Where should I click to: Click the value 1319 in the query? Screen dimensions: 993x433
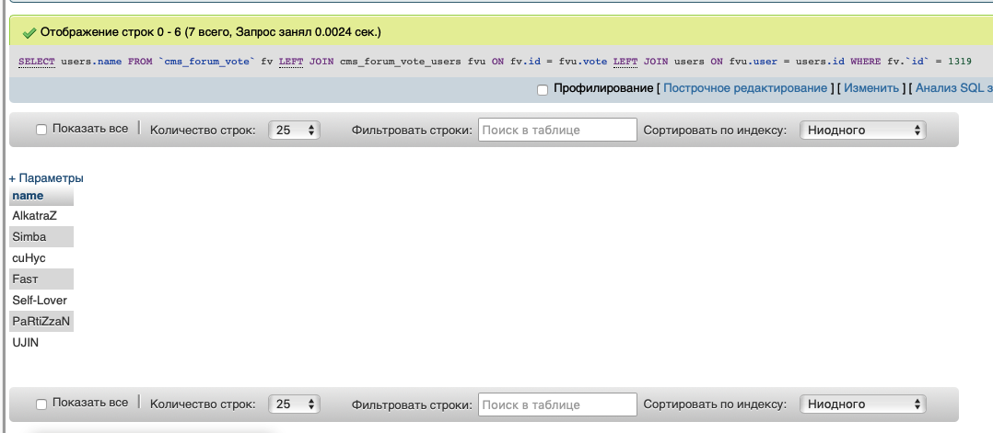coord(960,62)
